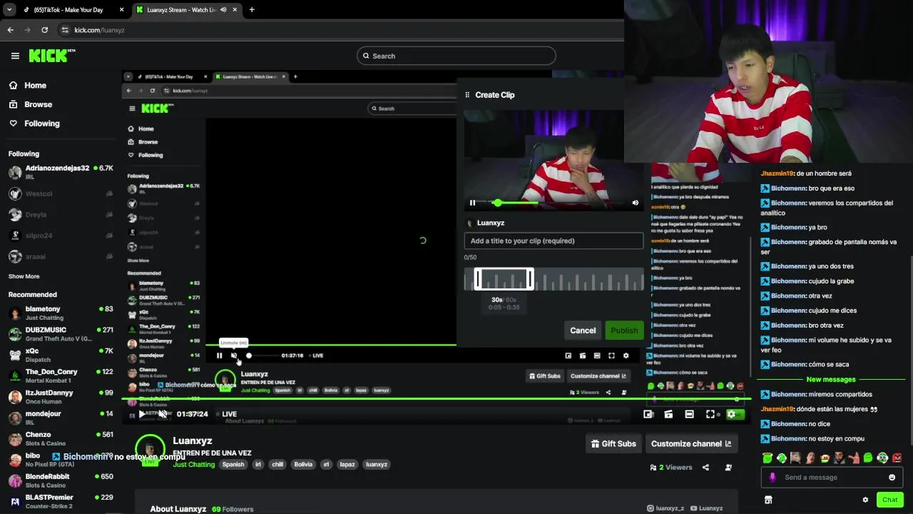Open The_Don_Conry recommended channel
913x514 pixels.
tap(61, 376)
